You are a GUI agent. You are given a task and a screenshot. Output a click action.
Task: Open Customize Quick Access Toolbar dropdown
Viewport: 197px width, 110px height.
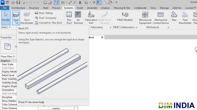pos(116,2)
